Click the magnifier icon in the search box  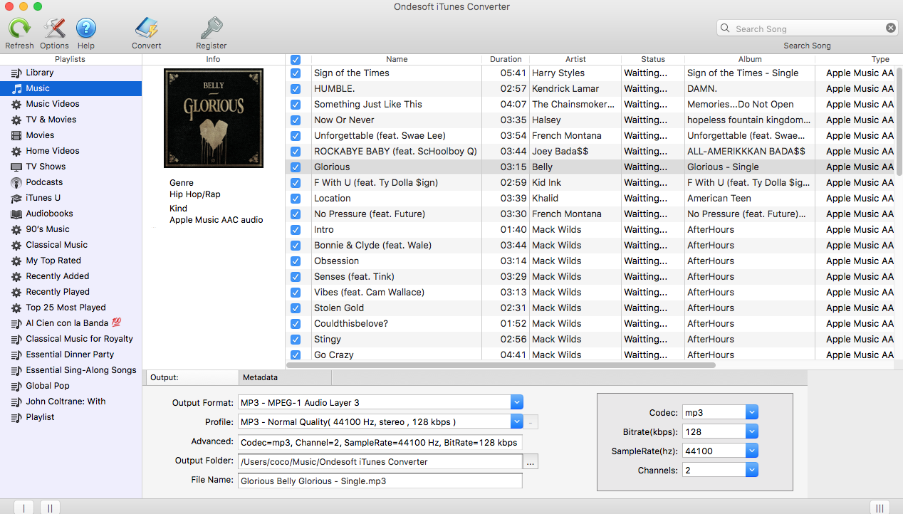click(x=726, y=28)
